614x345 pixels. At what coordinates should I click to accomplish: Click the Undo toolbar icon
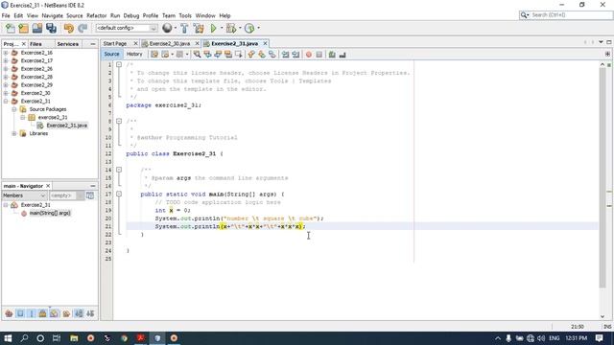coord(69,28)
